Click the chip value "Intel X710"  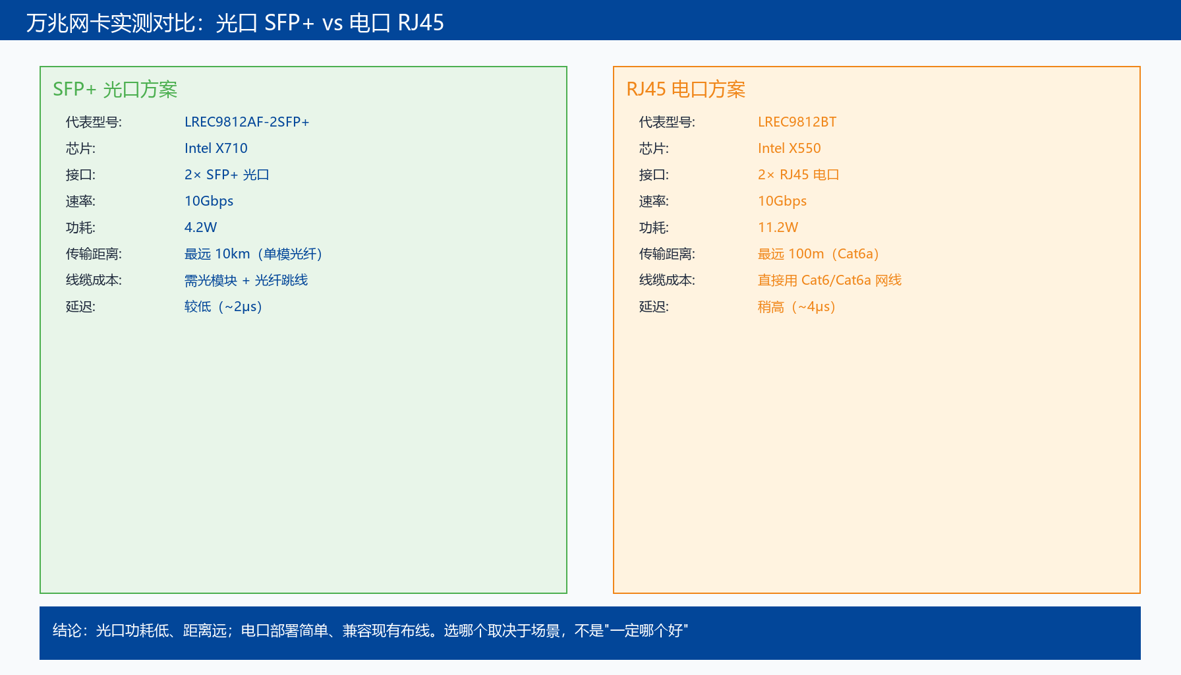tap(216, 148)
